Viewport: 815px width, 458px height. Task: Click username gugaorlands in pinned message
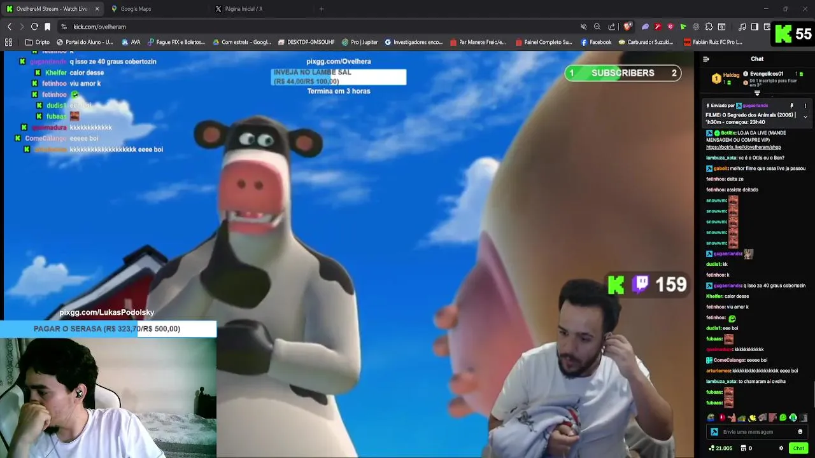tap(755, 106)
